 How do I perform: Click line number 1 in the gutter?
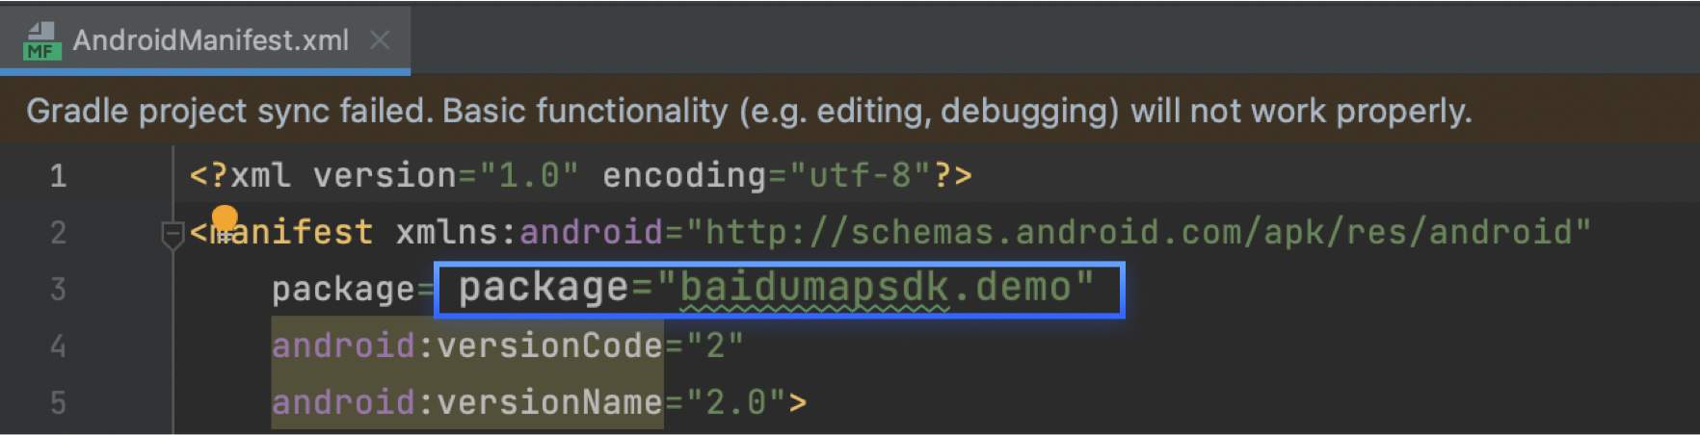pyautogui.click(x=58, y=176)
